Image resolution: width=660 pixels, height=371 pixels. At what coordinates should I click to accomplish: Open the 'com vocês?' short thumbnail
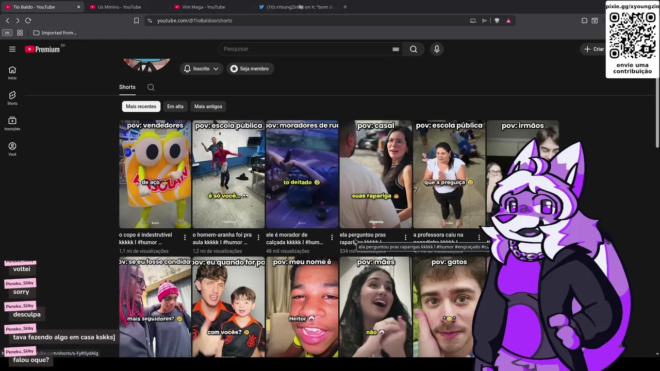click(228, 307)
